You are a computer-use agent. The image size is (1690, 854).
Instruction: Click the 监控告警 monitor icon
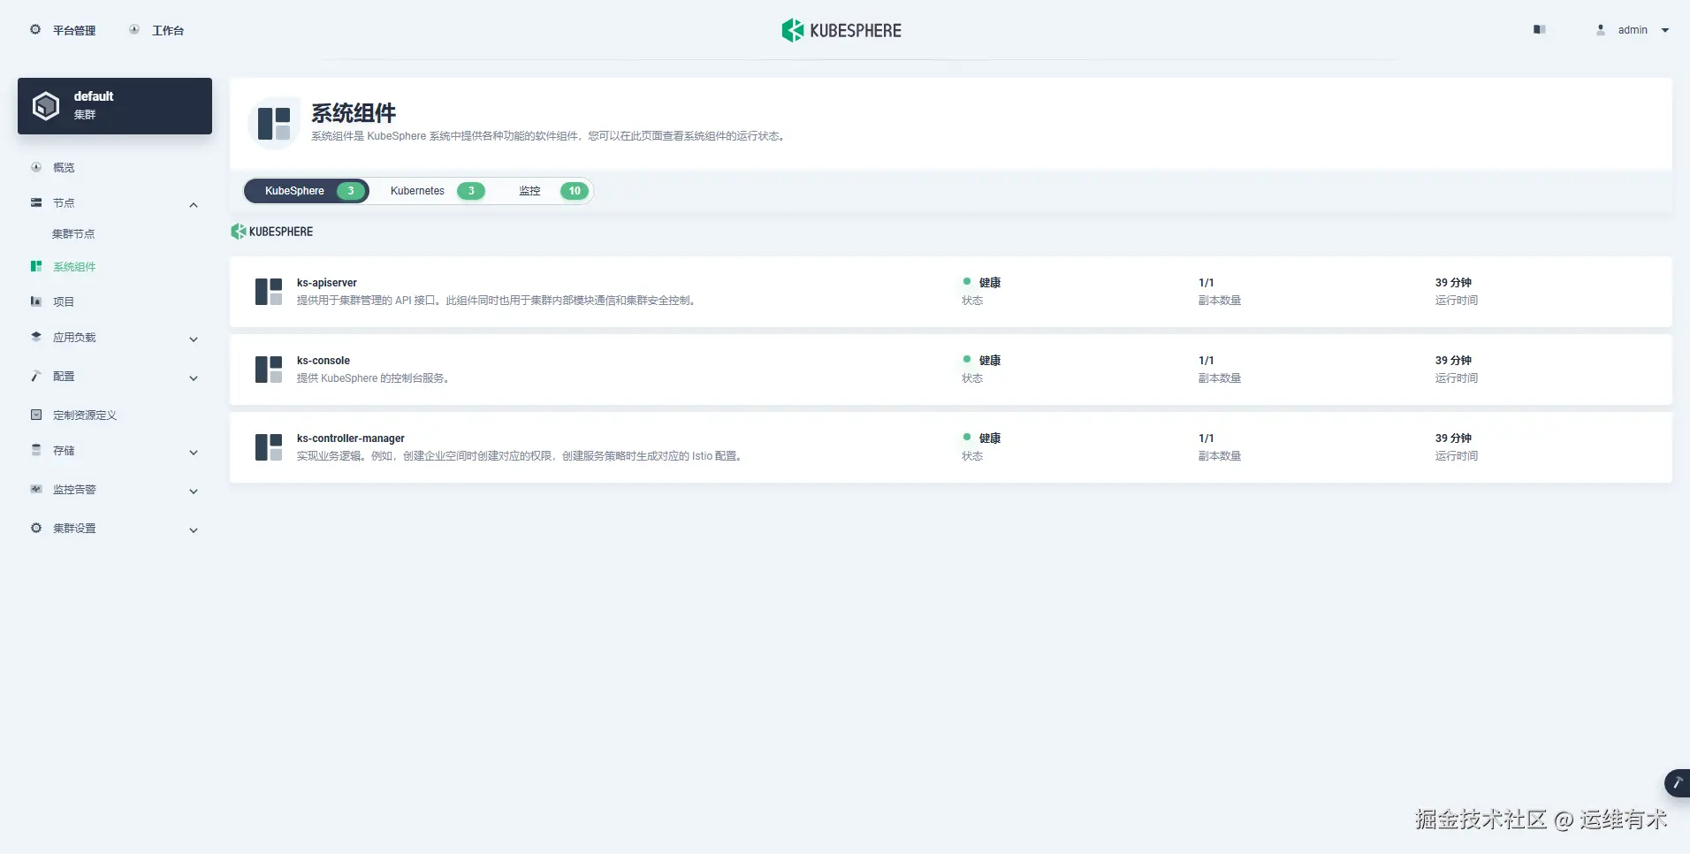pyautogui.click(x=36, y=489)
